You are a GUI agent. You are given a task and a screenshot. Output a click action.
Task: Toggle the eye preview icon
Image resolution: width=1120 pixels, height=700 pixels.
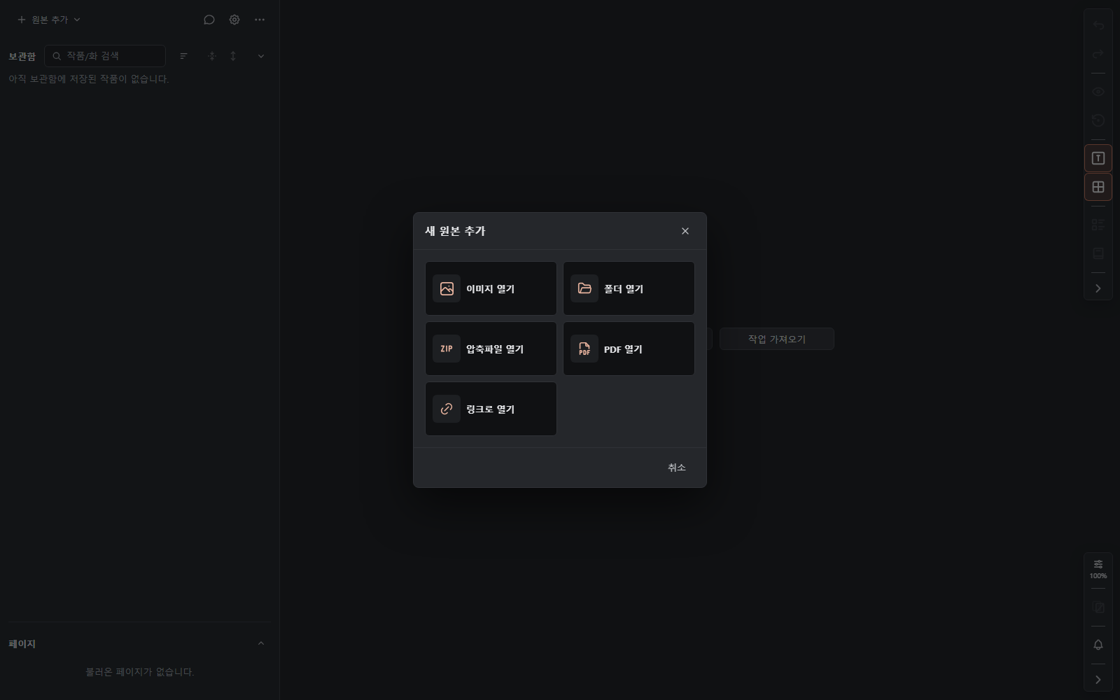[1098, 92]
